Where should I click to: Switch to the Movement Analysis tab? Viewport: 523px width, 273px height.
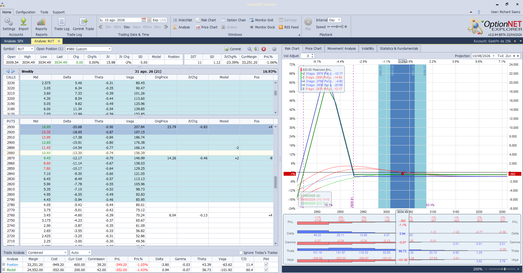341,49
